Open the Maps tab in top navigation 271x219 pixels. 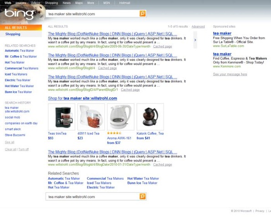pos(79,3)
